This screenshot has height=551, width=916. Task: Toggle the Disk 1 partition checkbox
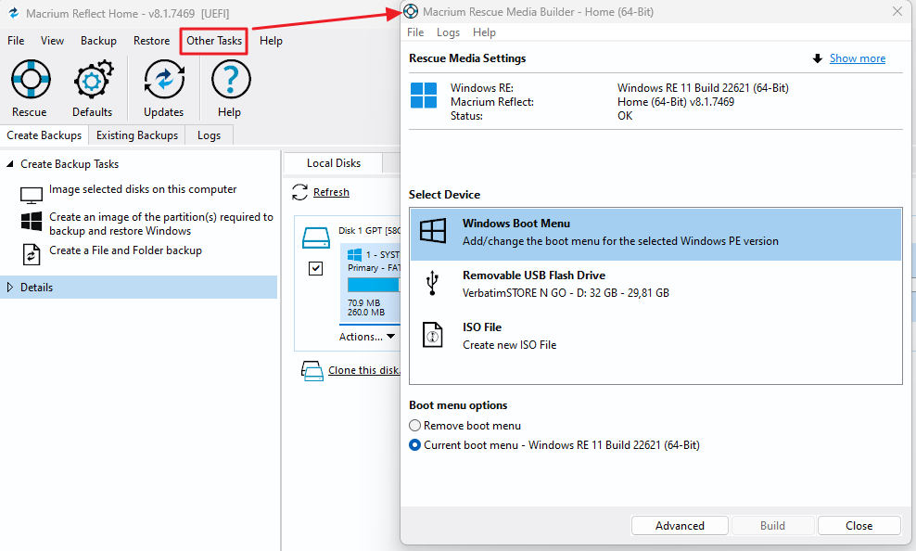pyautogui.click(x=315, y=268)
